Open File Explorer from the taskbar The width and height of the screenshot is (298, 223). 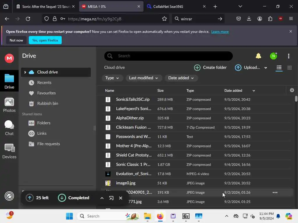147,216
